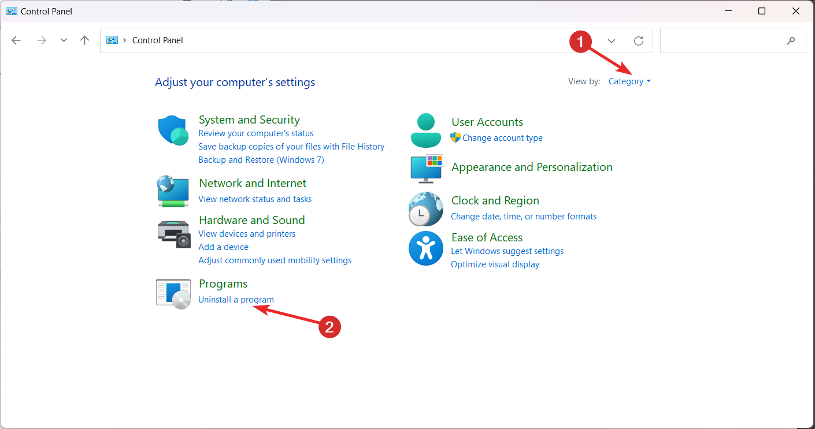Click the refresh button in address bar
815x429 pixels.
tap(639, 40)
